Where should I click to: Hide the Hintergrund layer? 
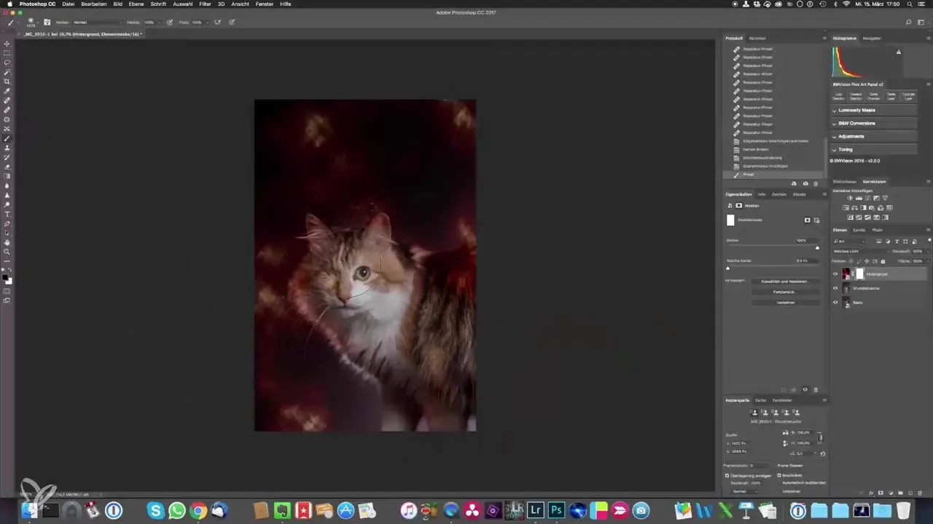pyautogui.click(x=835, y=274)
